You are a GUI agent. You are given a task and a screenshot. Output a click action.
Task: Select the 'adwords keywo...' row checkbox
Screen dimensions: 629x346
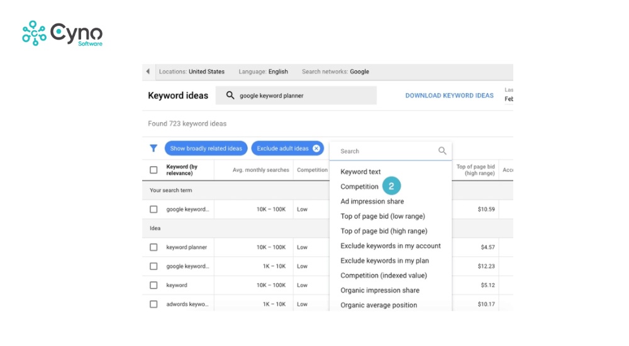pyautogui.click(x=153, y=304)
